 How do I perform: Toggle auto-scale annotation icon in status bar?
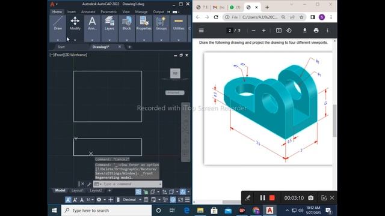(75, 200)
